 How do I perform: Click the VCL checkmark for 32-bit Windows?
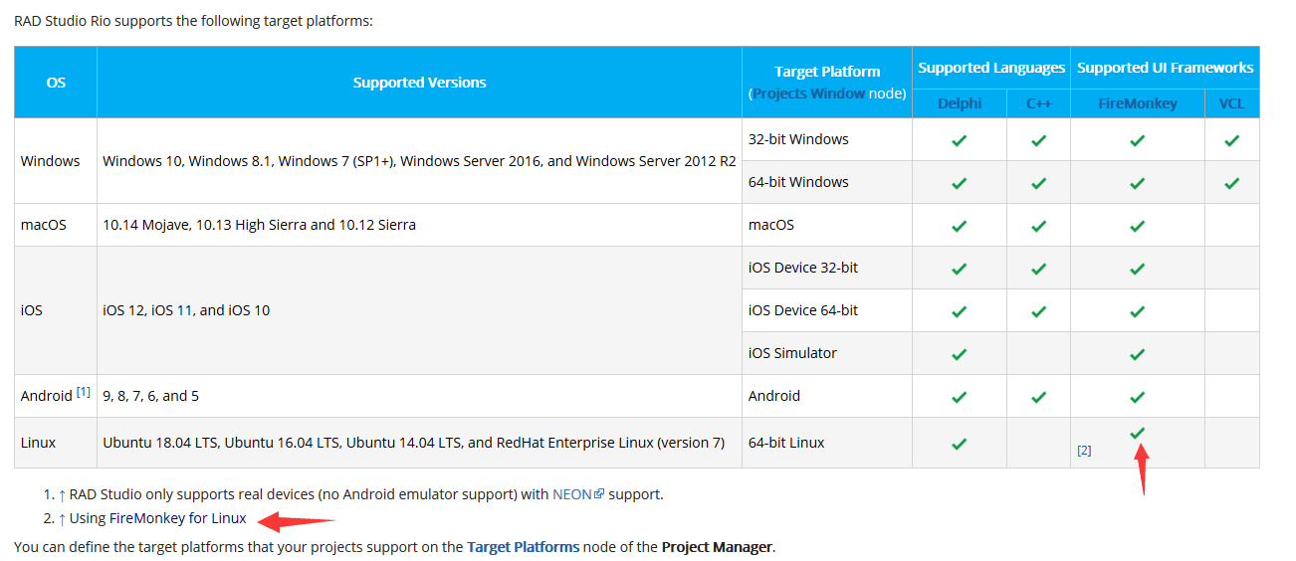pyautogui.click(x=1231, y=140)
